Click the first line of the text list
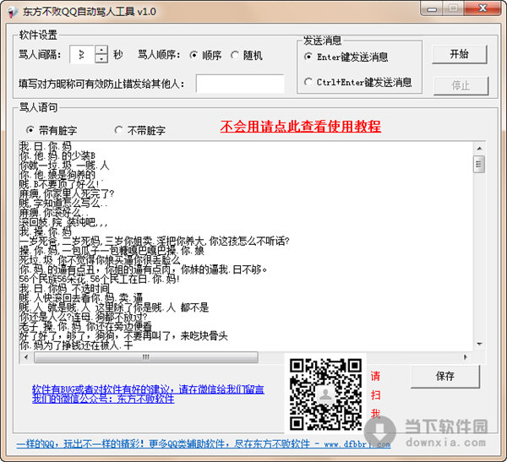This screenshot has height=462, width=507. (x=46, y=146)
